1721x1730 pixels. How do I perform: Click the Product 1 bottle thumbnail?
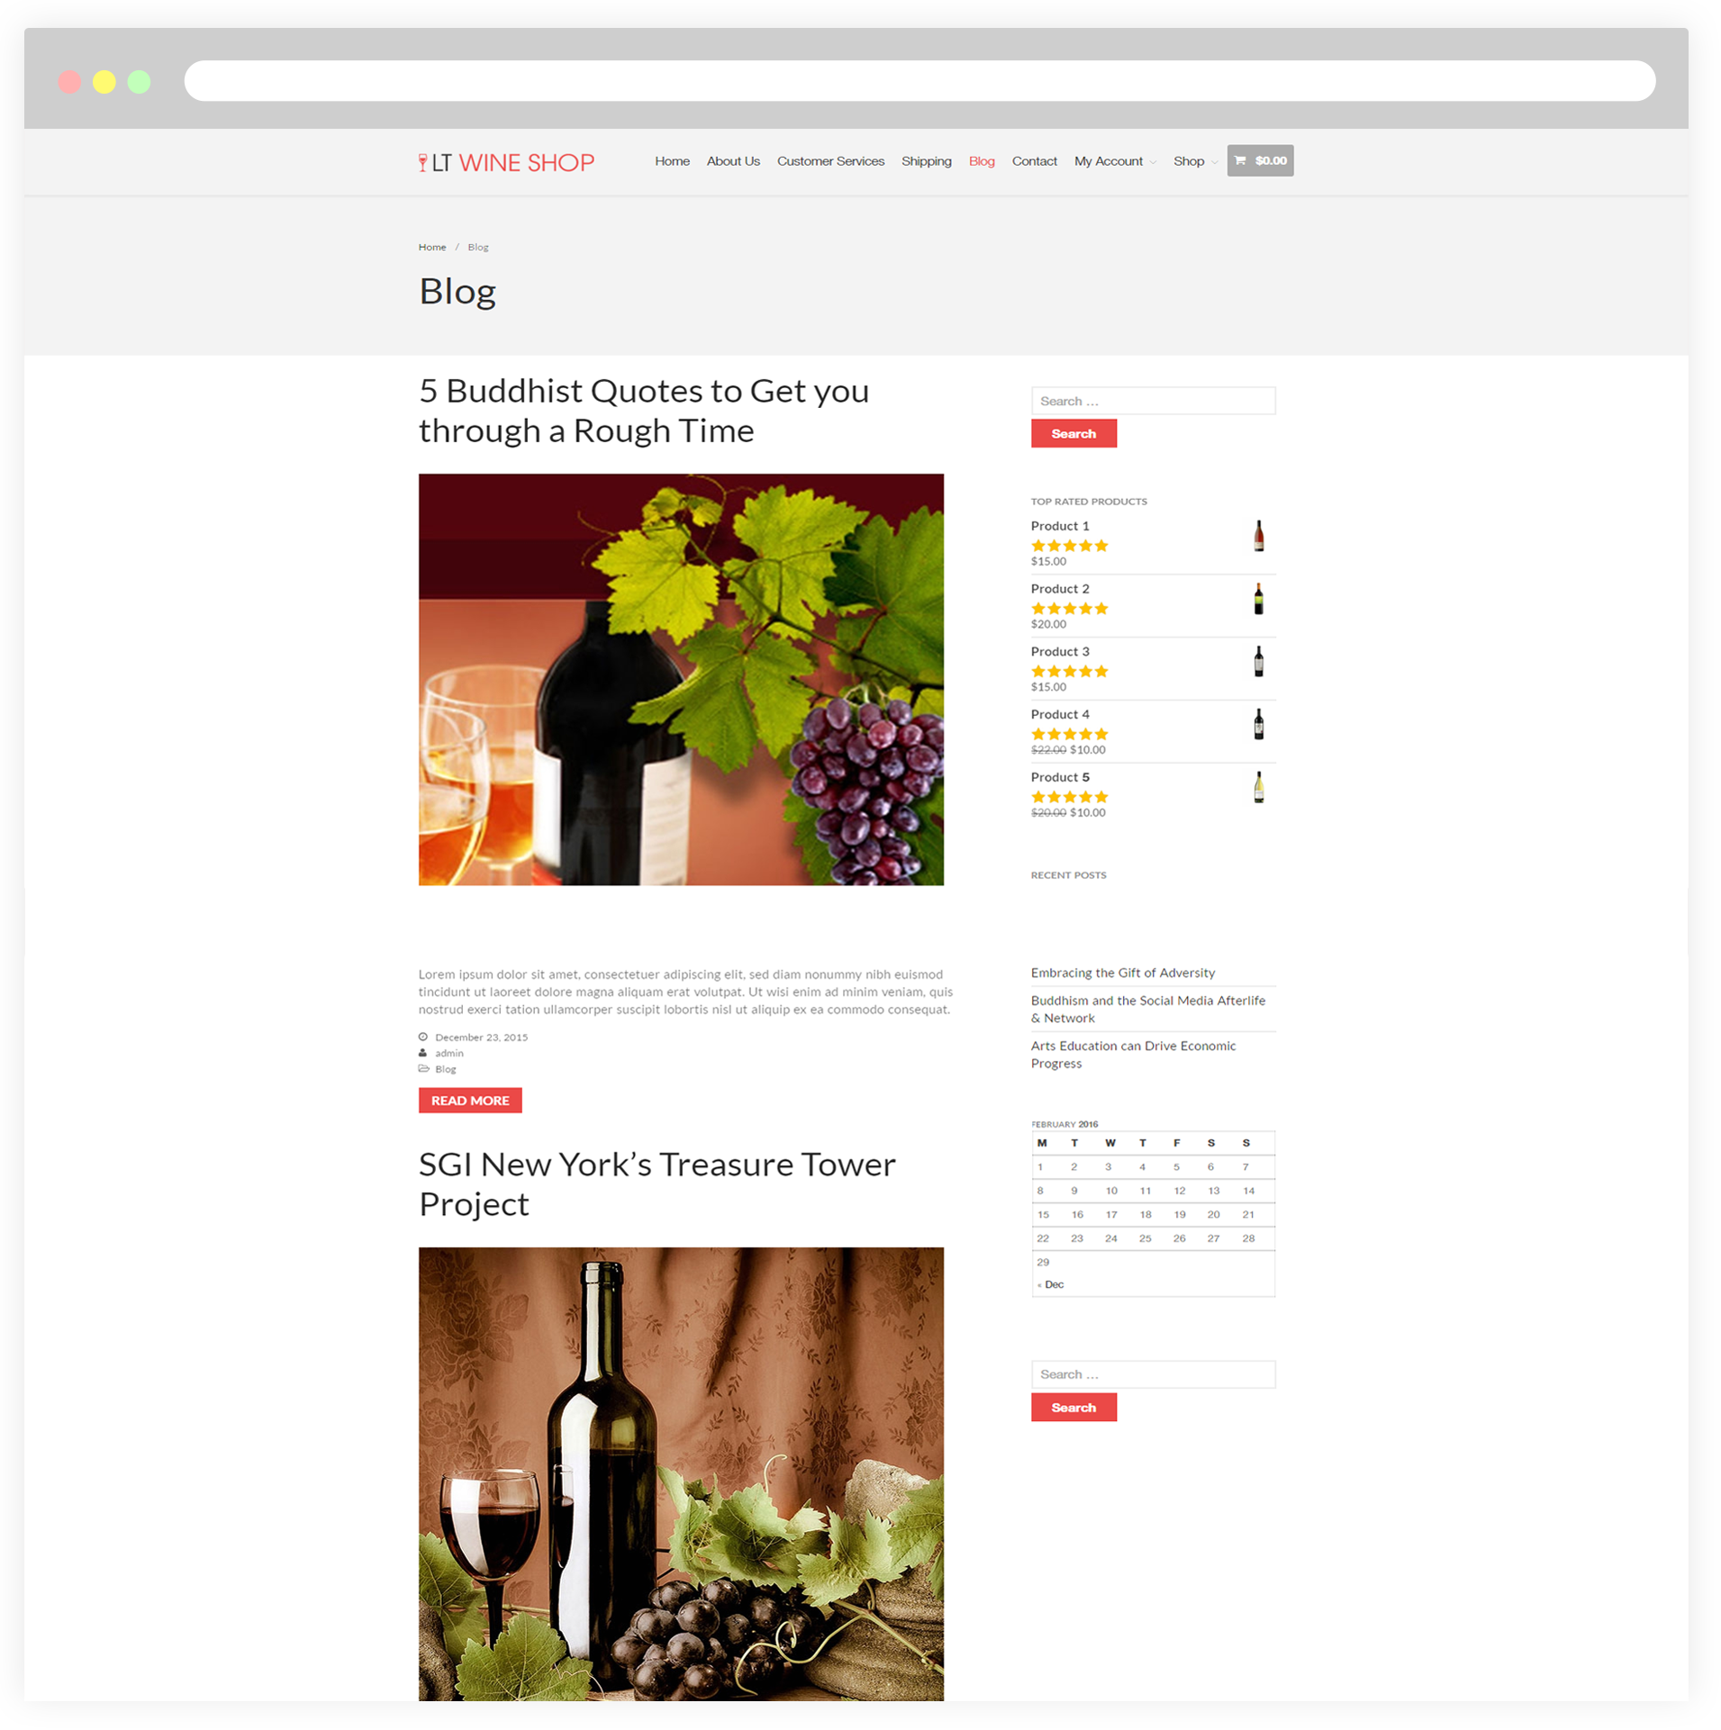point(1258,535)
